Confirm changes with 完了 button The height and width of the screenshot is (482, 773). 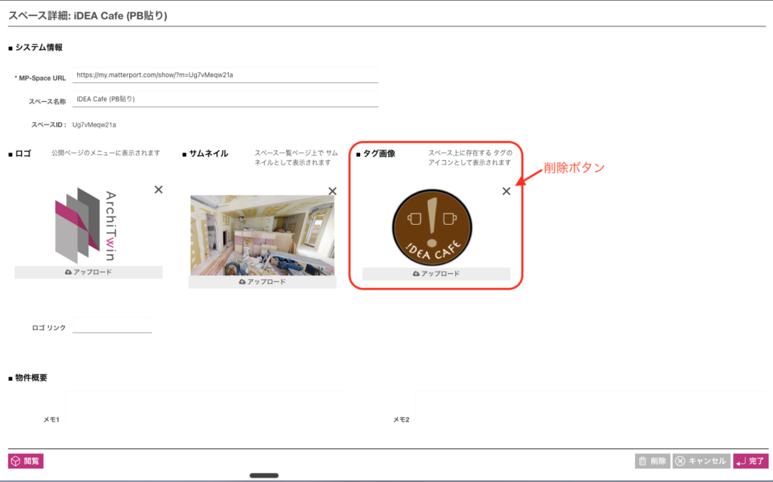750,461
